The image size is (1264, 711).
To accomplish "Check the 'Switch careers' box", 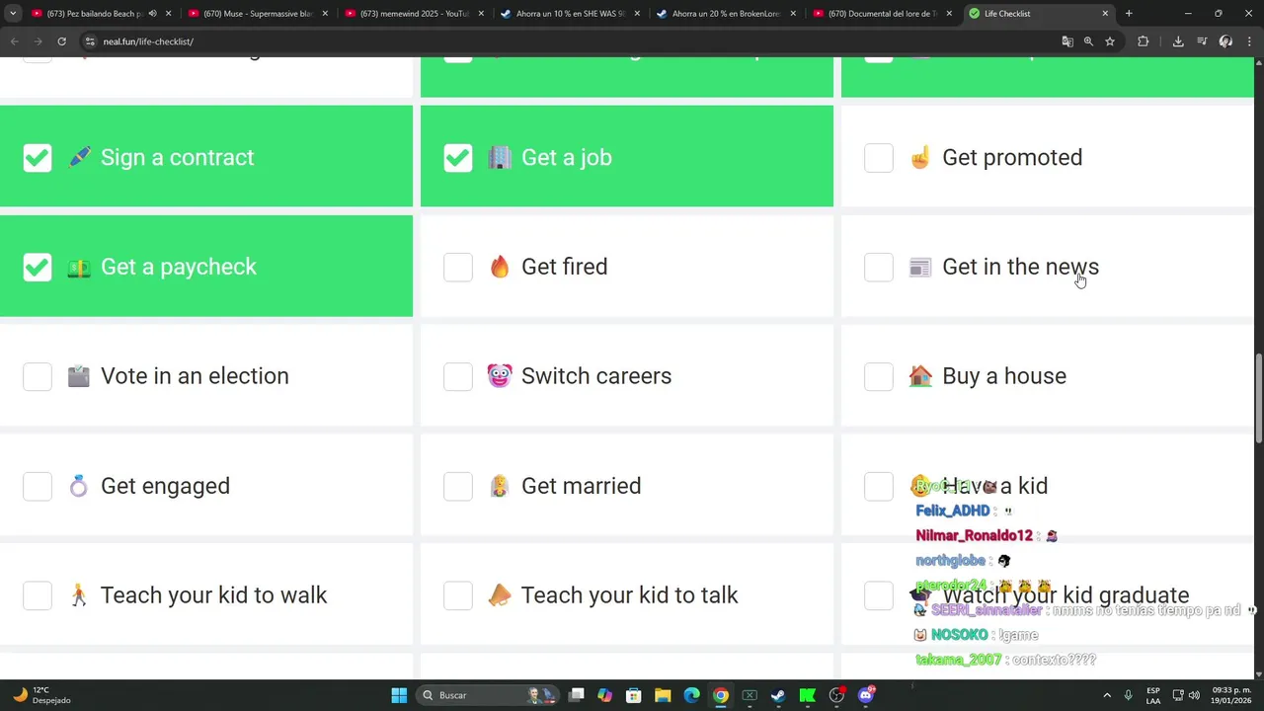I will coord(458,376).
